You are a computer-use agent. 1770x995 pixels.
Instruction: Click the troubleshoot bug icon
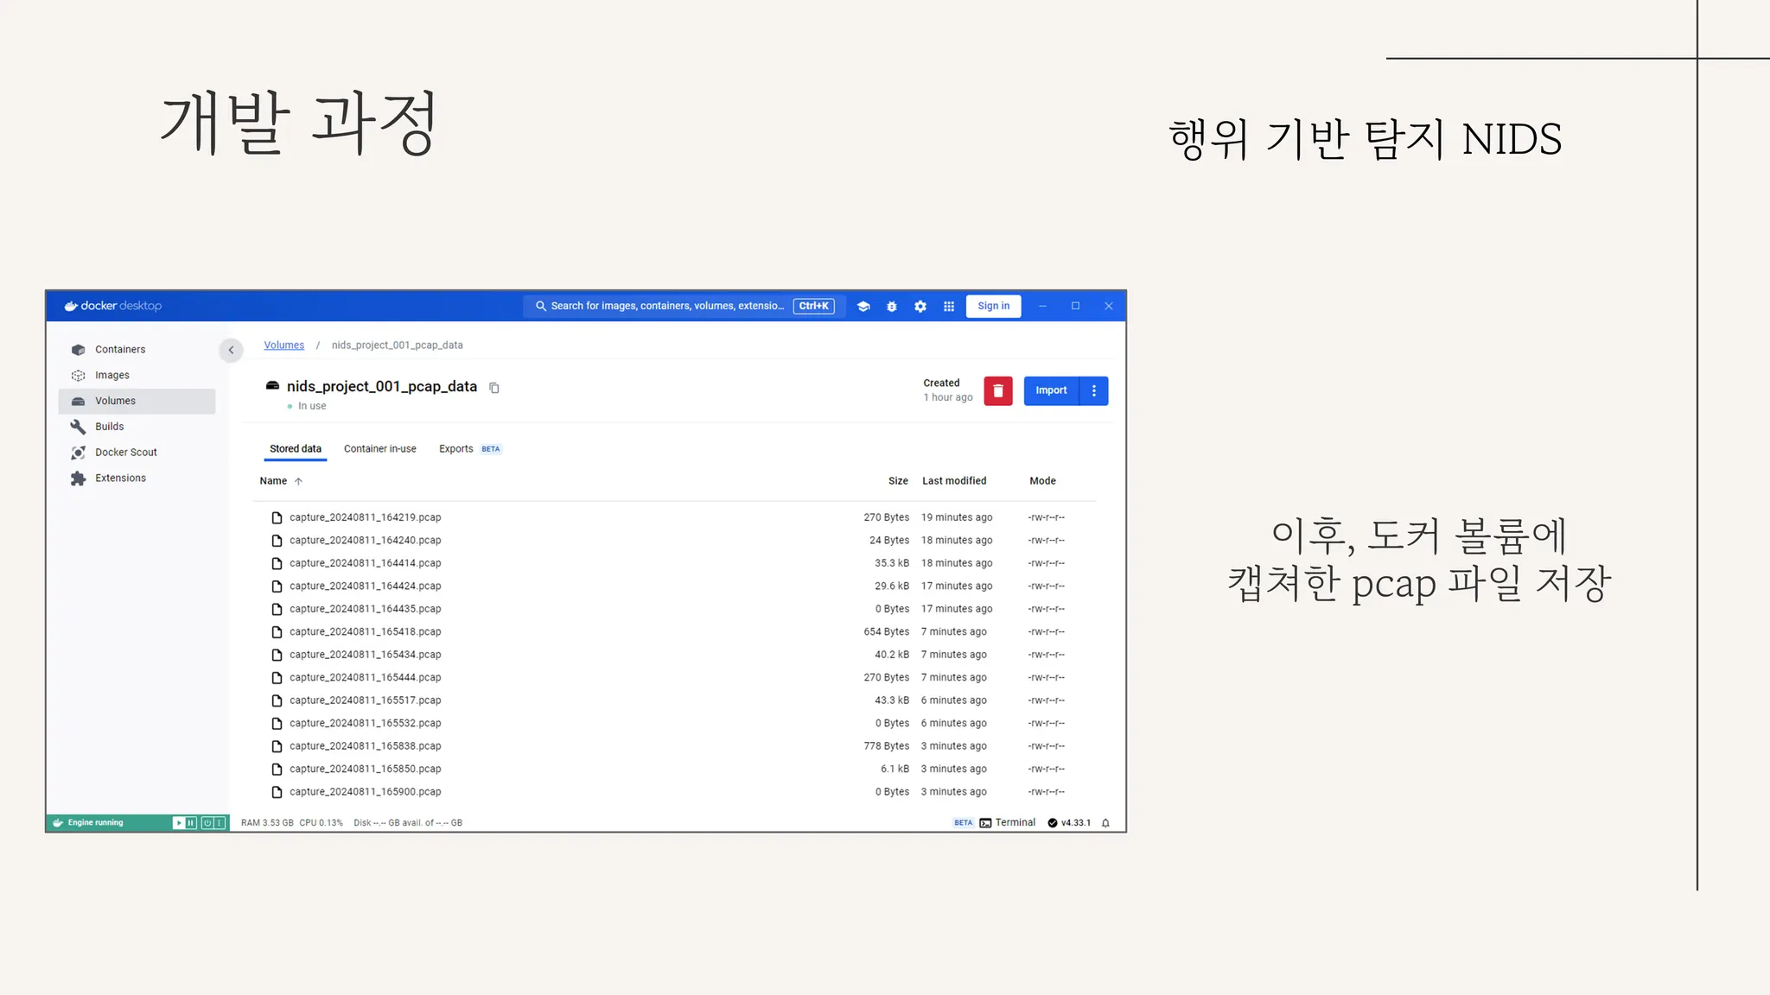(x=891, y=307)
